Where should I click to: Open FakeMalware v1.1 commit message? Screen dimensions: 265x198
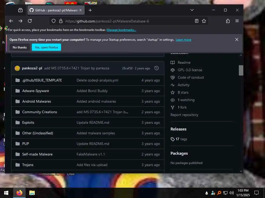91,154
